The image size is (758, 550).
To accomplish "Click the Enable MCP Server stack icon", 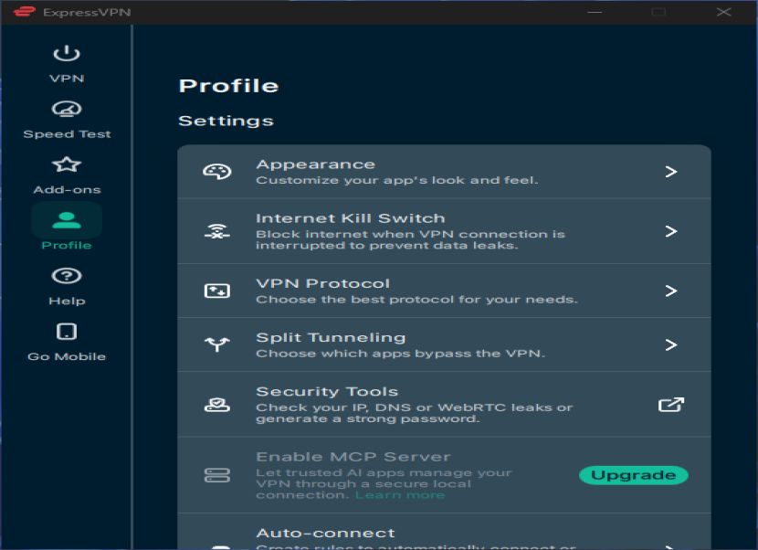I will pyautogui.click(x=217, y=475).
